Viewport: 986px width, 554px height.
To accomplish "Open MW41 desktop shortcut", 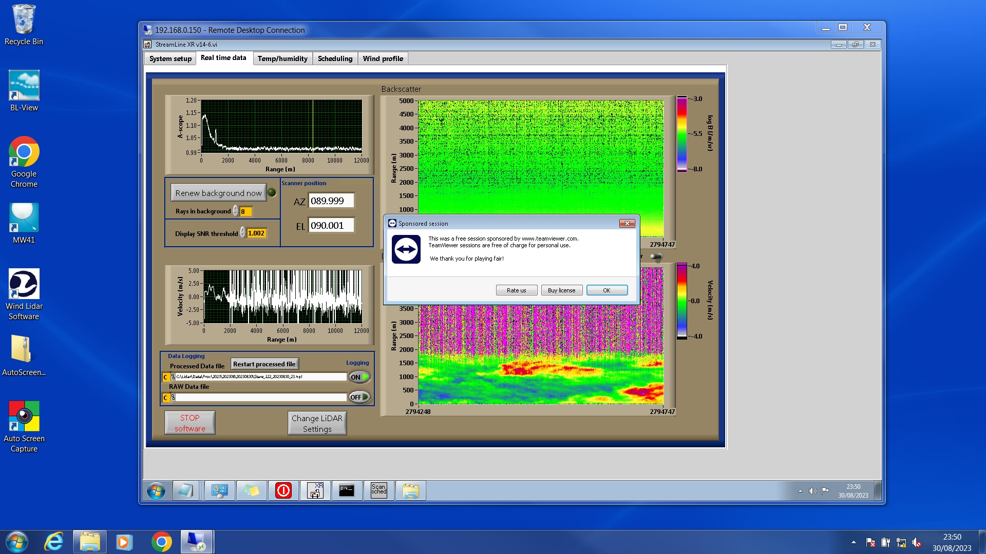I will click(24, 223).
